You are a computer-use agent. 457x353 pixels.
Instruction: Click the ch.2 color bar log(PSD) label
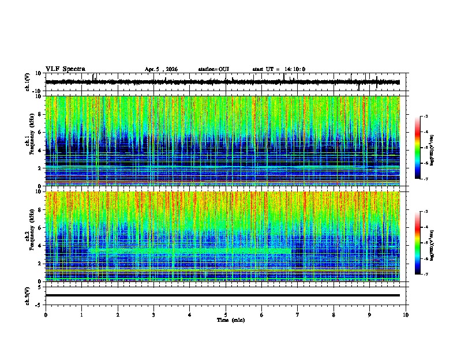coord(432,245)
